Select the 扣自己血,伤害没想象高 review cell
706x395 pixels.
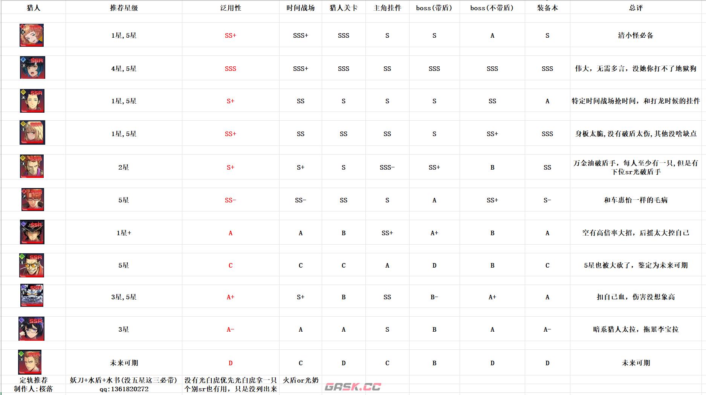(x=636, y=297)
